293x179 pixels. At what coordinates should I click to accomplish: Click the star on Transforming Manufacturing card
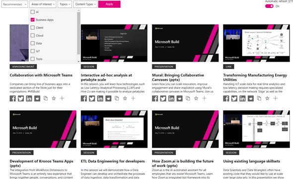point(267,98)
